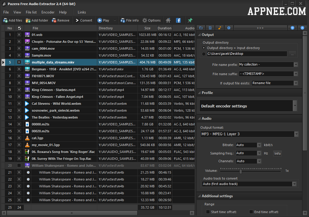Toggle the checkbox for cat.3gp
Viewport: 309px width, 217px height.
[19, 138]
